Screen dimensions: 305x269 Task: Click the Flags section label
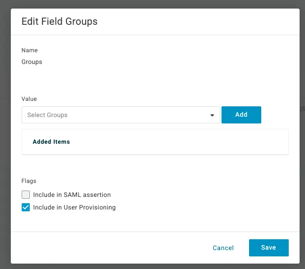click(29, 181)
